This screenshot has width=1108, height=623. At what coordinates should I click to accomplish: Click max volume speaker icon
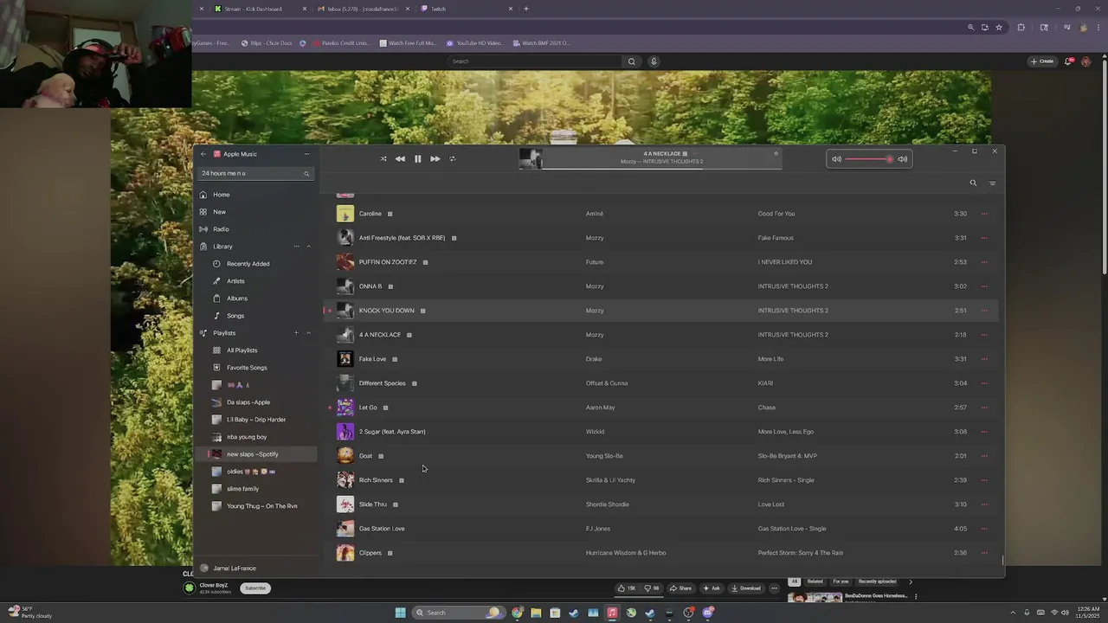902,159
